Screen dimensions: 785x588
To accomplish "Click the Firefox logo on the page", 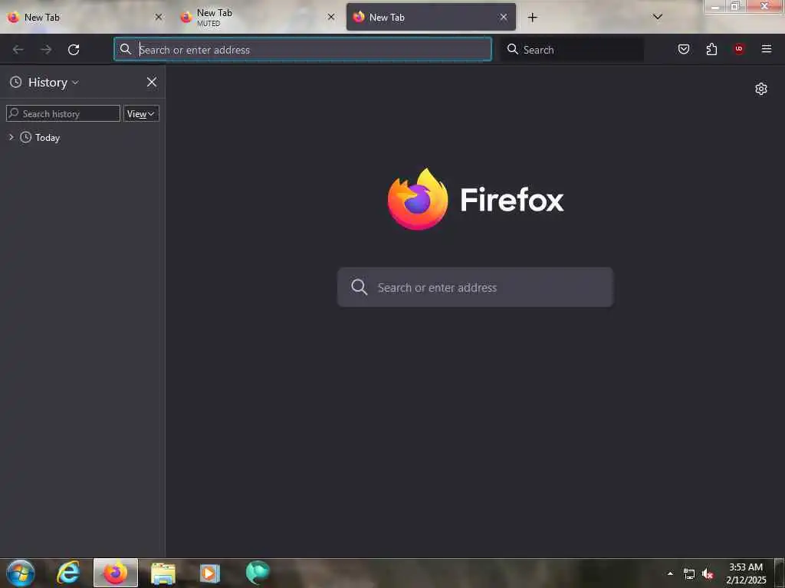I will pyautogui.click(x=418, y=199).
